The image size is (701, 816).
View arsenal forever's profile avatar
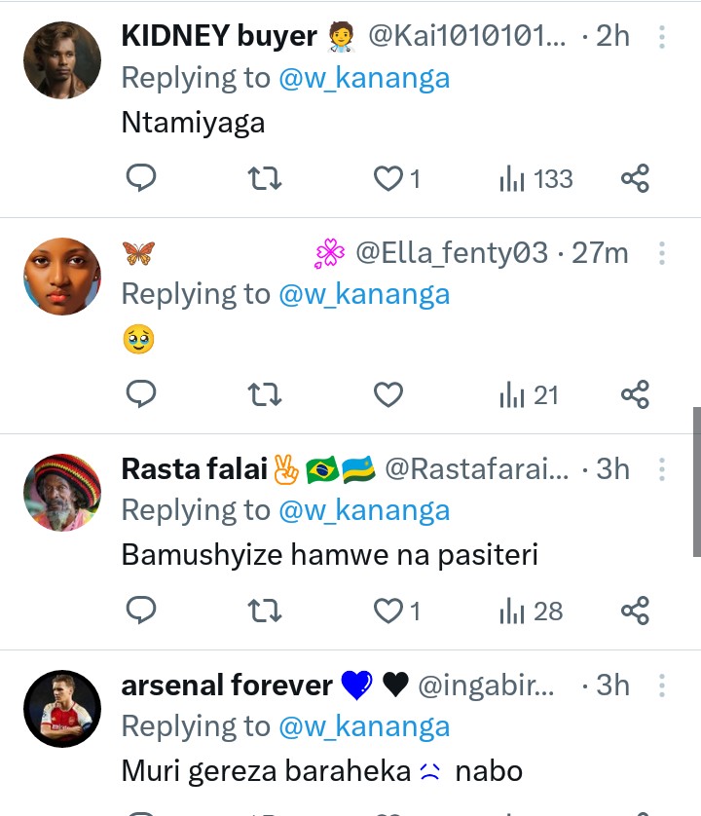click(62, 708)
